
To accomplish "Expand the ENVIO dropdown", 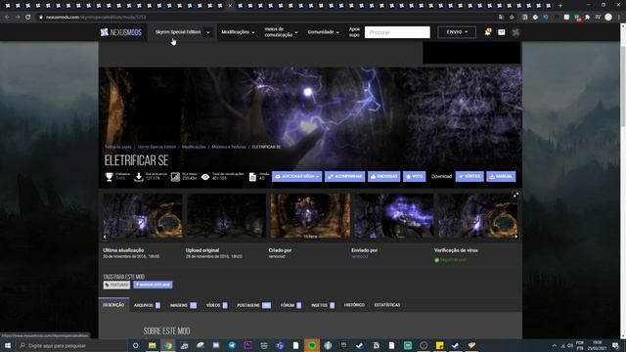I will 457,32.
